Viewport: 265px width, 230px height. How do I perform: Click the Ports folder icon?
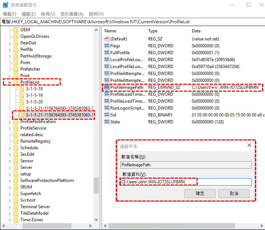tap(16, 63)
